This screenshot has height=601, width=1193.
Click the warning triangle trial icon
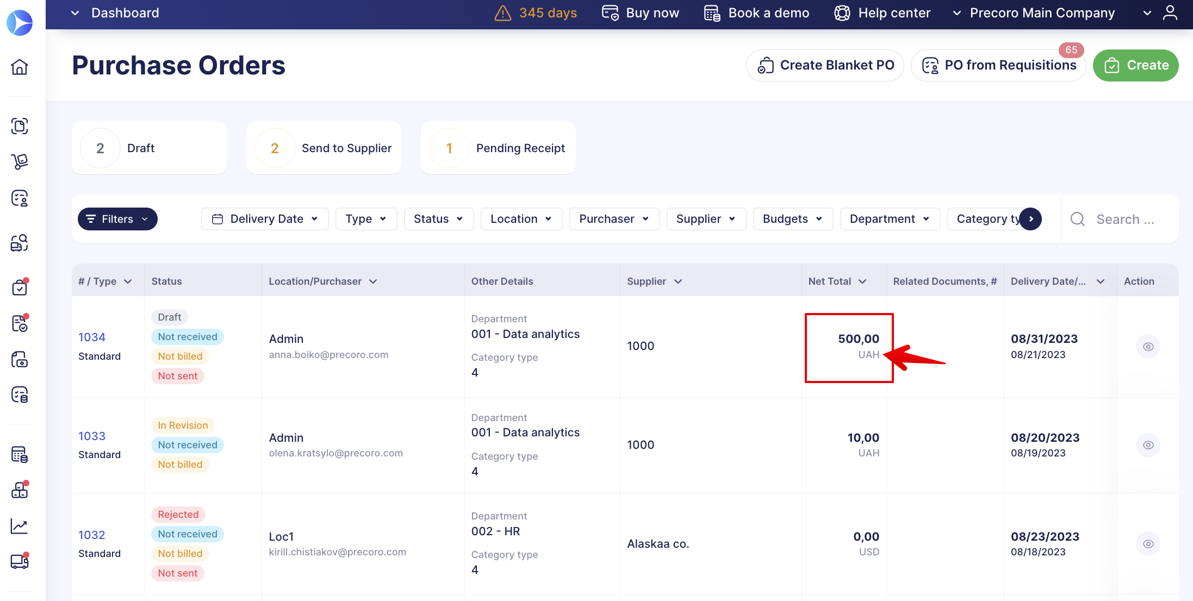[503, 13]
